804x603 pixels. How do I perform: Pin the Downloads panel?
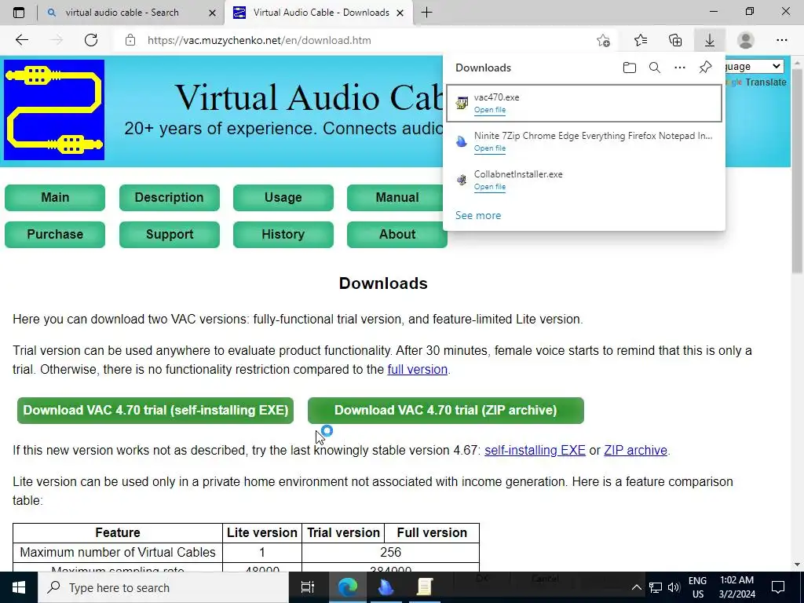(x=706, y=68)
